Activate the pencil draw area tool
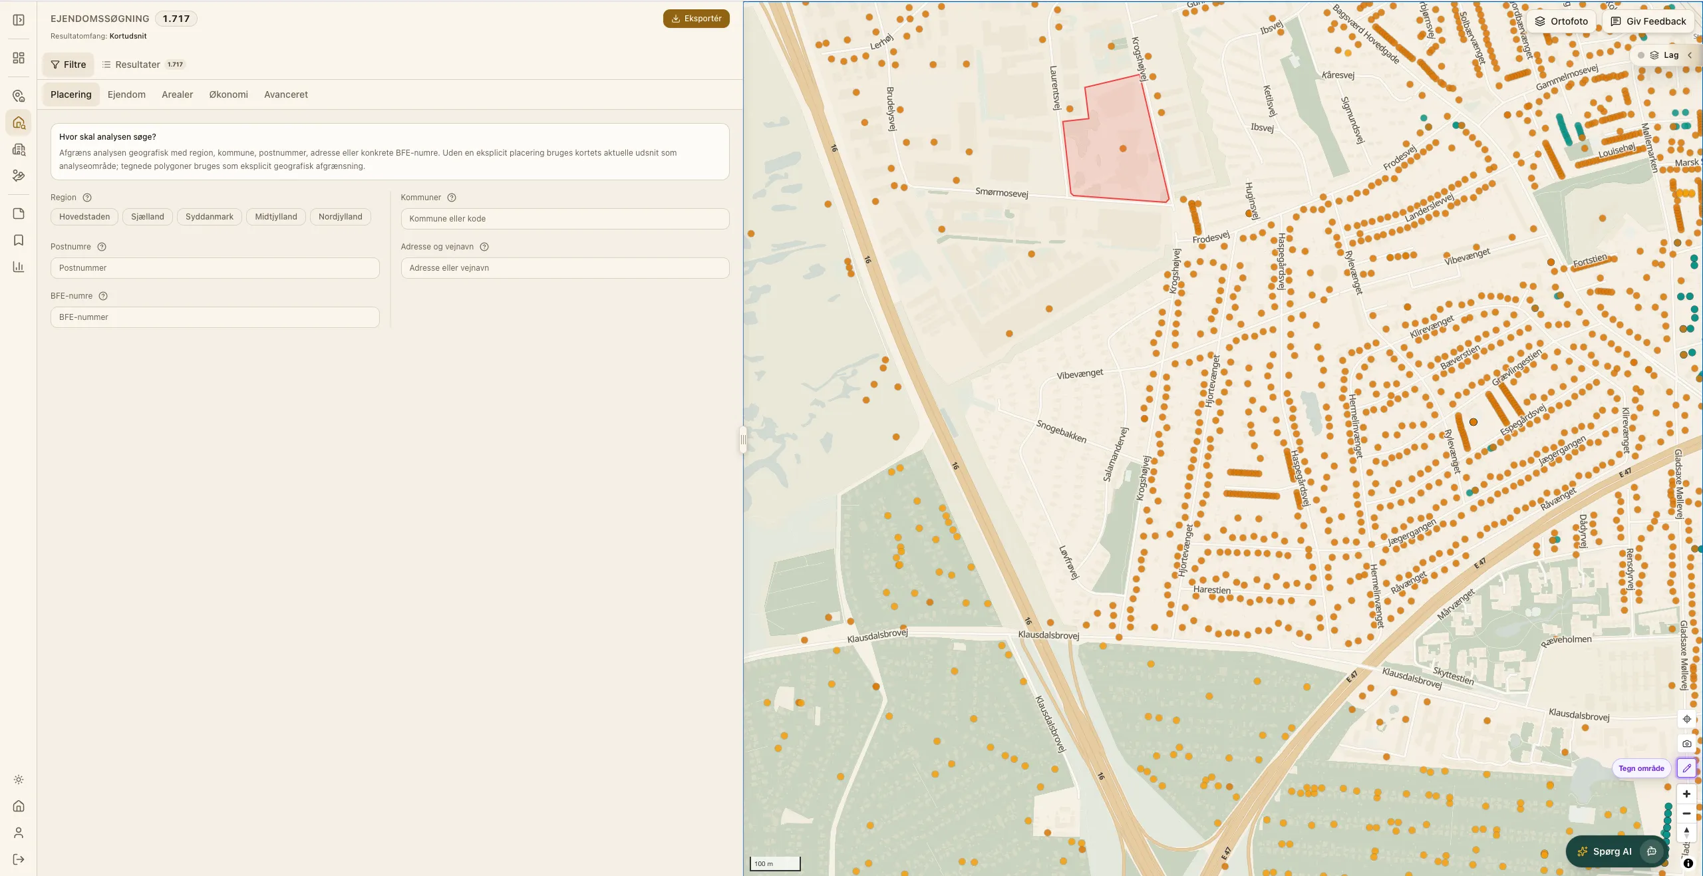Image resolution: width=1703 pixels, height=876 pixels. 1686,768
